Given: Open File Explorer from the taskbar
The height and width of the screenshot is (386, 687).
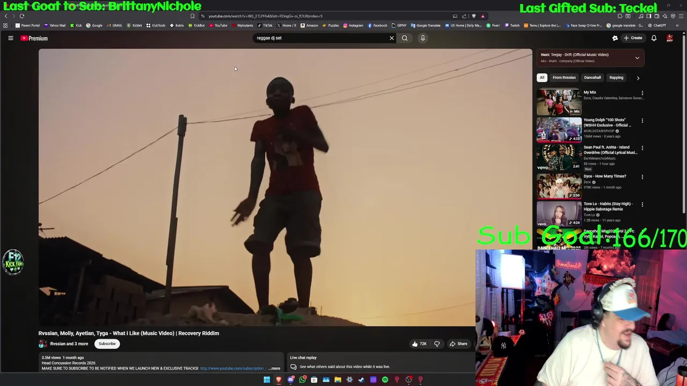Looking at the screenshot, I should [x=338, y=380].
